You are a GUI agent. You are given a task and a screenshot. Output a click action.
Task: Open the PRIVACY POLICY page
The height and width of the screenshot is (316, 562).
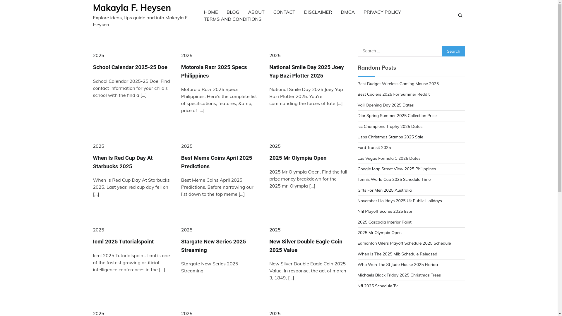382,12
